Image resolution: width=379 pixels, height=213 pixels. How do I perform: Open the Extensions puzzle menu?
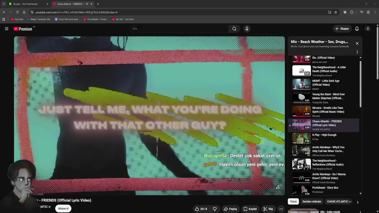coord(352,12)
